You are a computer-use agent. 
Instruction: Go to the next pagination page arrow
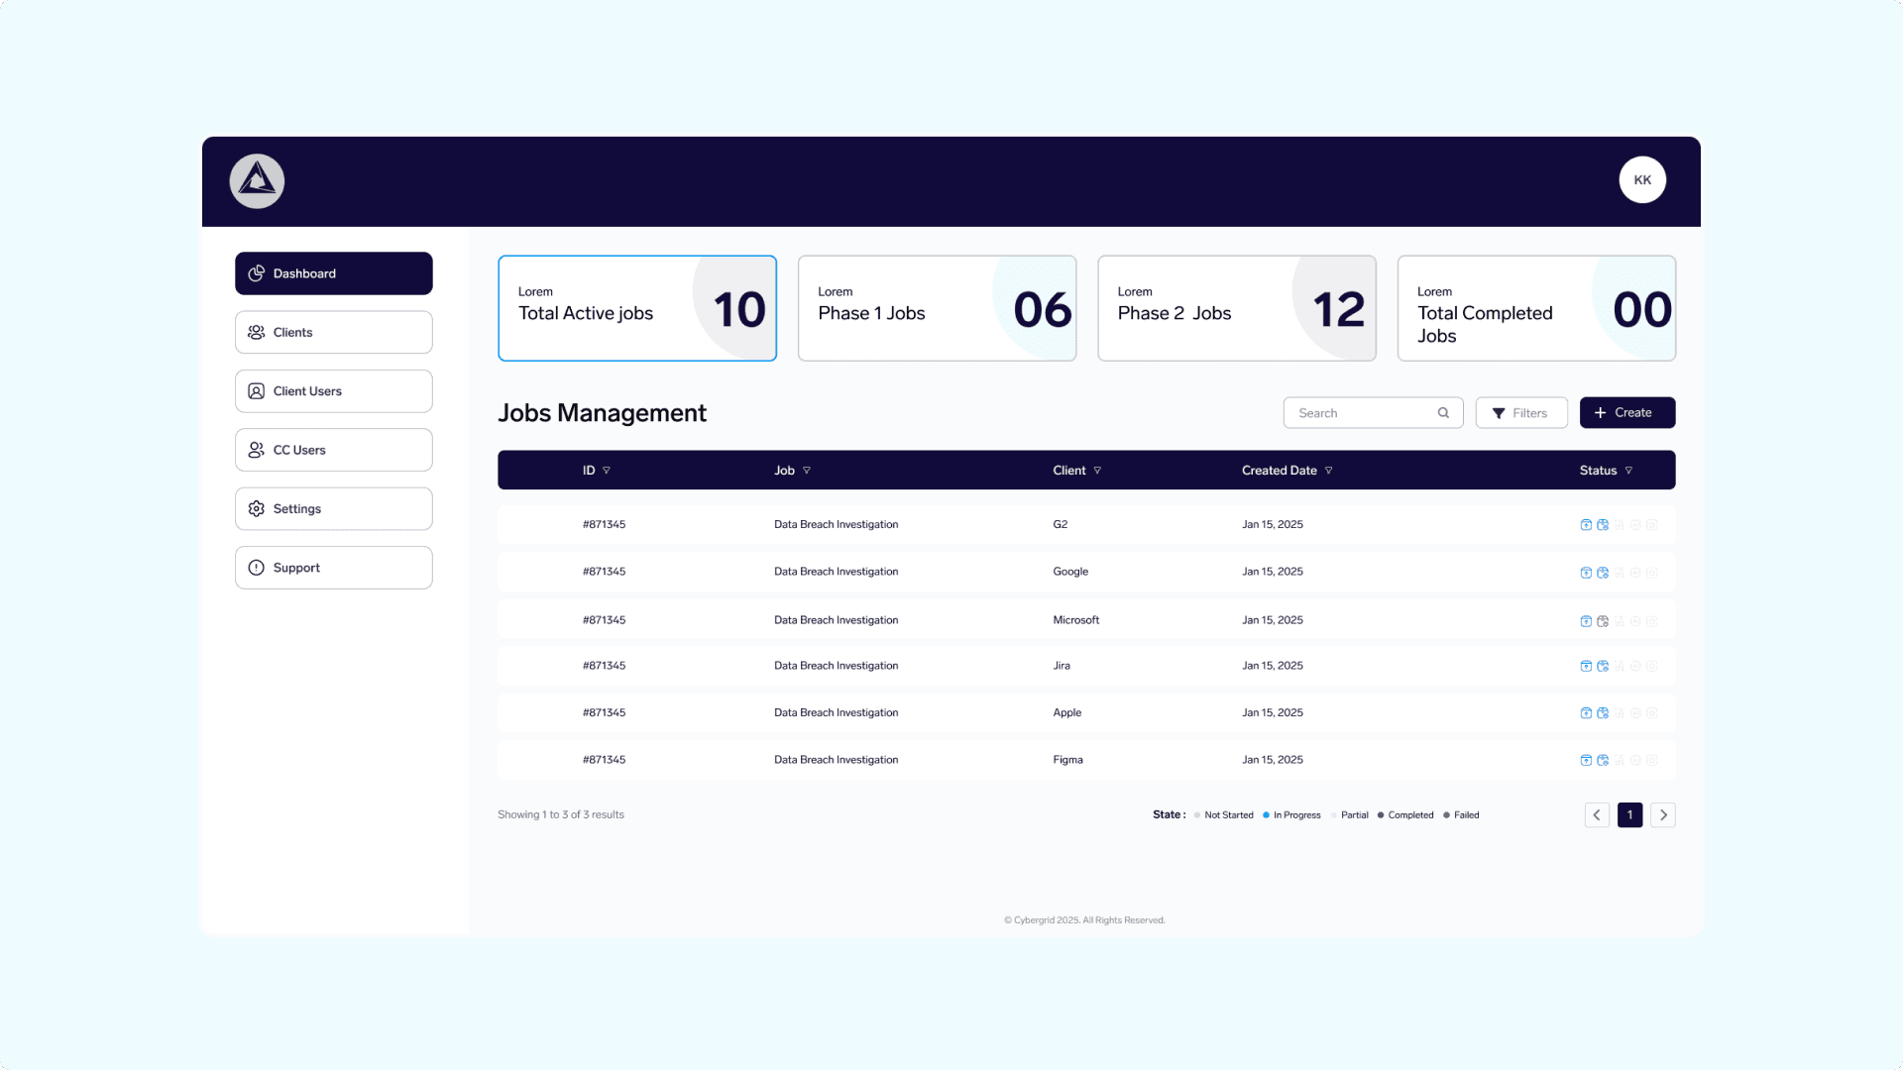[1662, 815]
